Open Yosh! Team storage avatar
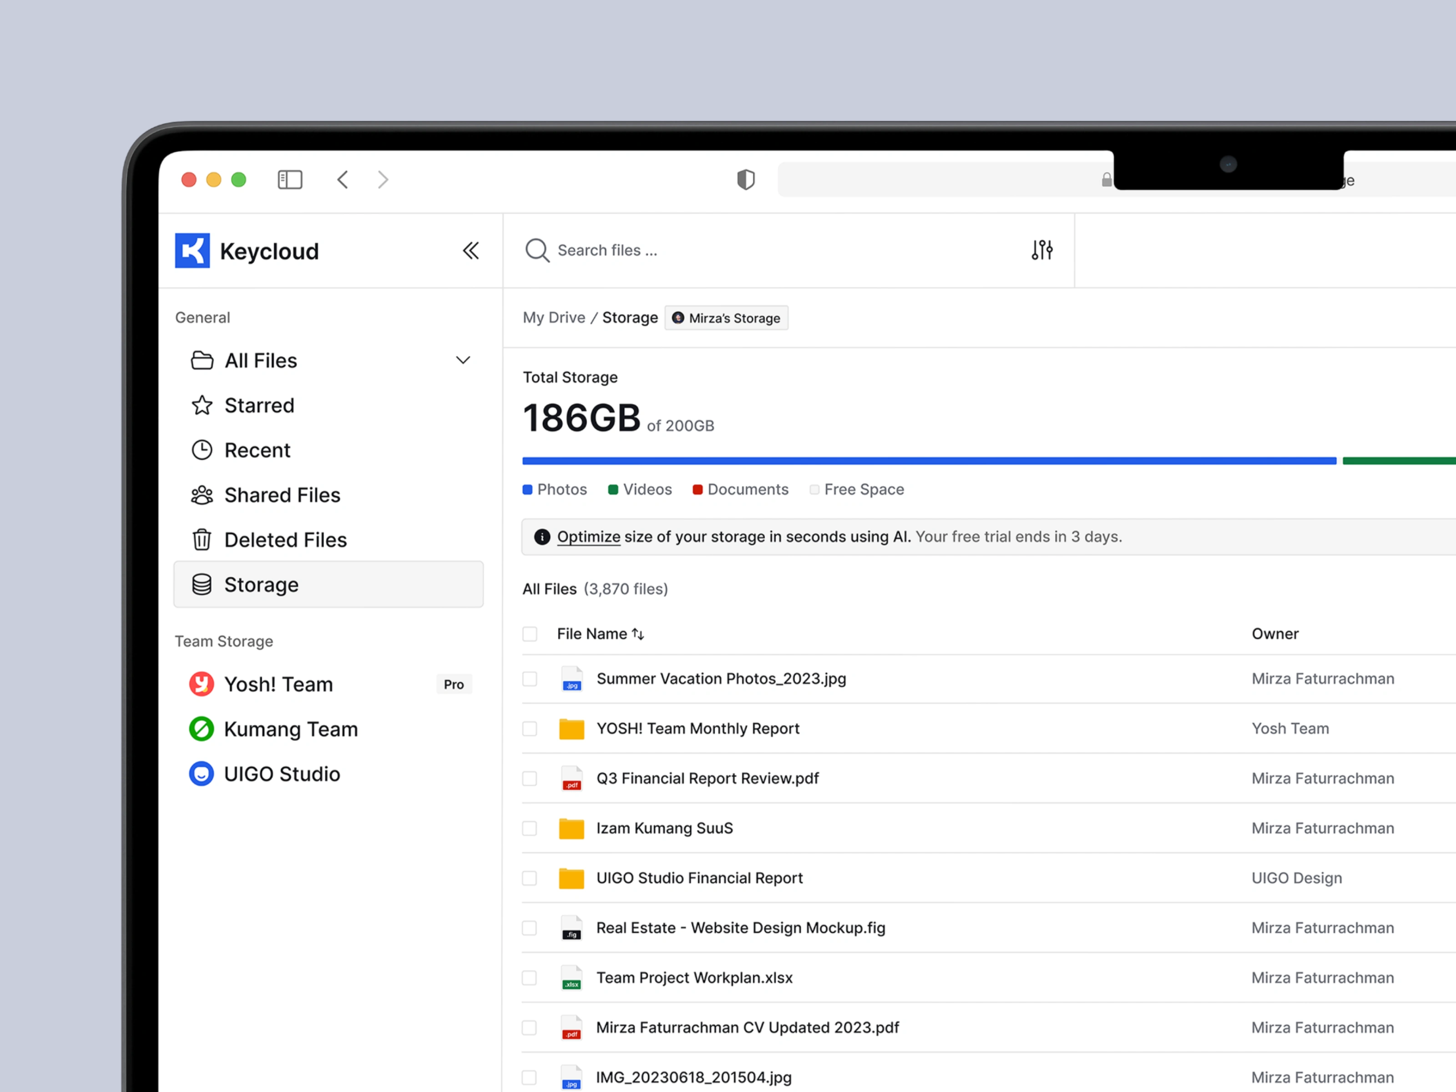Image resolution: width=1456 pixels, height=1092 pixels. [x=202, y=684]
